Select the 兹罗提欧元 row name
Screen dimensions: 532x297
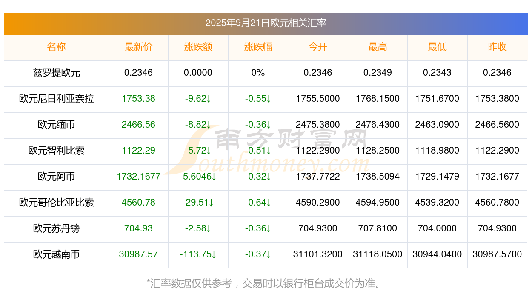click(x=56, y=73)
